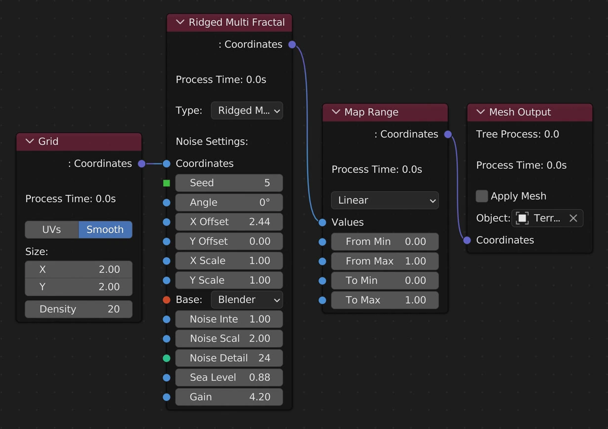The image size is (608, 429).
Task: Click the Density field in Grid node
Action: click(79, 309)
